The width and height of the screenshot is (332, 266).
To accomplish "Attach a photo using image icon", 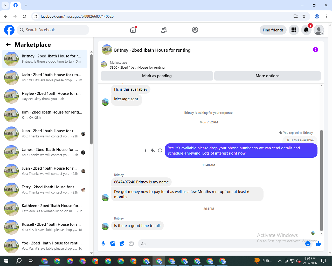I will tap(113, 244).
